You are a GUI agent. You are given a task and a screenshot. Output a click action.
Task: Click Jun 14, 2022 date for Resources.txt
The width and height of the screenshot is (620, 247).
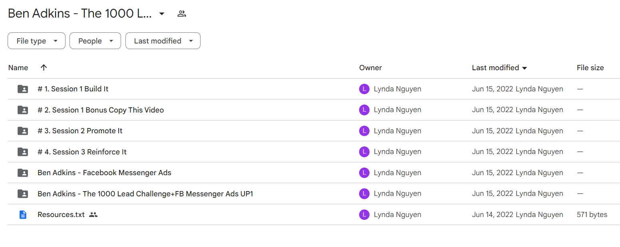493,215
